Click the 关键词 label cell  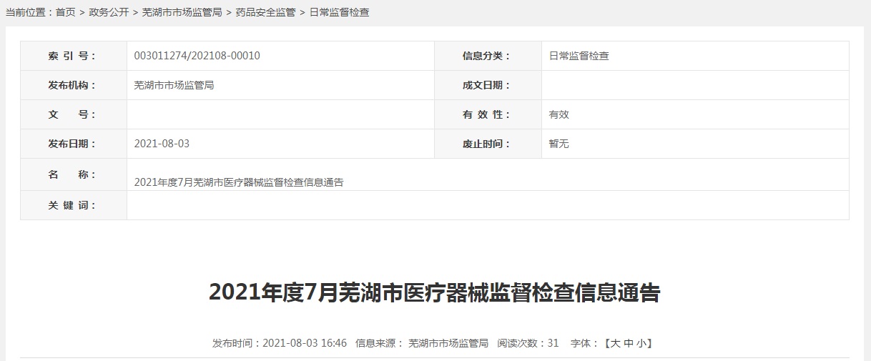pyautogui.click(x=74, y=205)
